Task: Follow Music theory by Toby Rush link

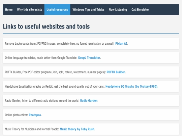Action: (x=77, y=129)
